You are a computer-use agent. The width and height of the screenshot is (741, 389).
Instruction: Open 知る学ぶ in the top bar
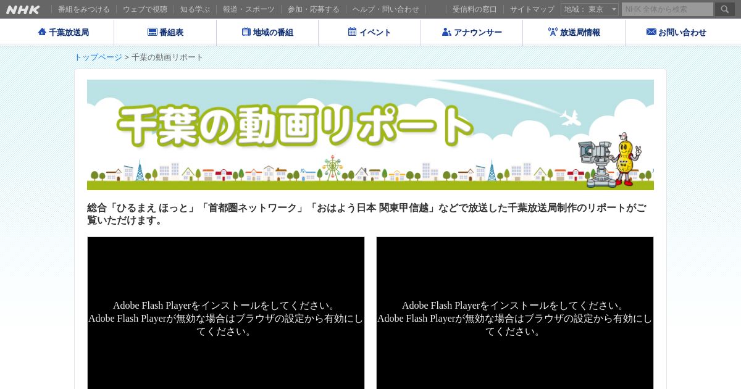195,9
